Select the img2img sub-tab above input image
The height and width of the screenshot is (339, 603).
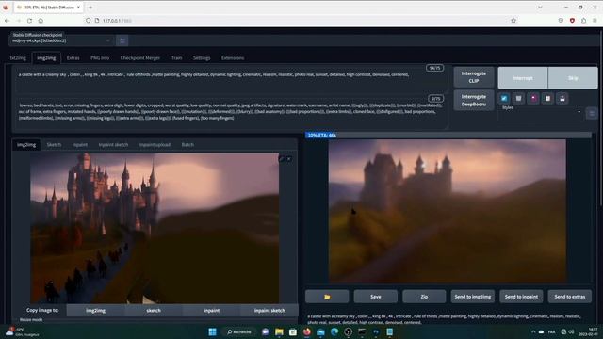pyautogui.click(x=26, y=144)
